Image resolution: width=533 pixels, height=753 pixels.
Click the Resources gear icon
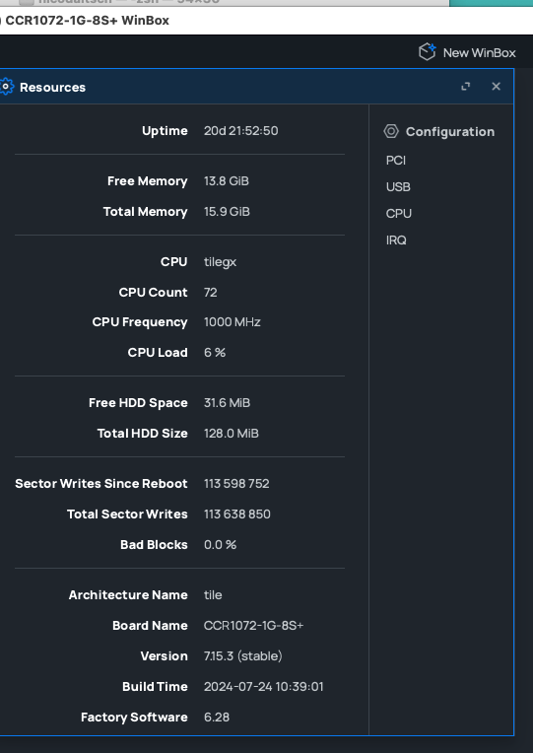coord(6,87)
